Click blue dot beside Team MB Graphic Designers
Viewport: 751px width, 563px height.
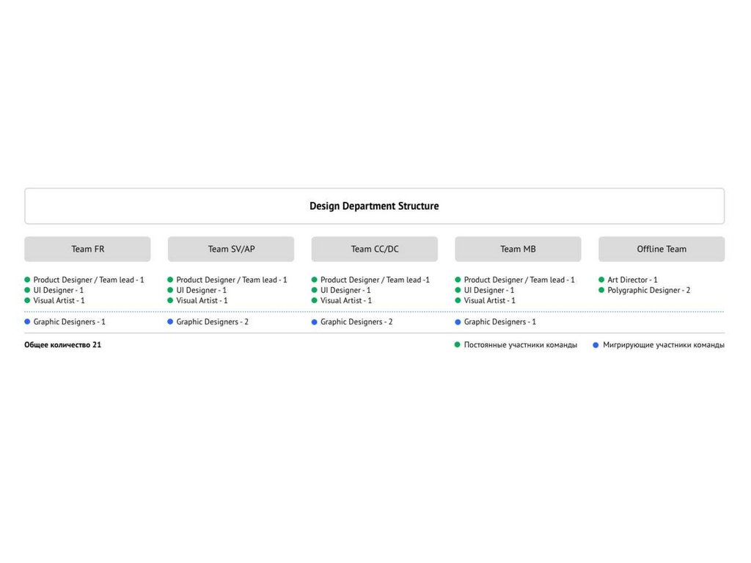[x=458, y=322]
